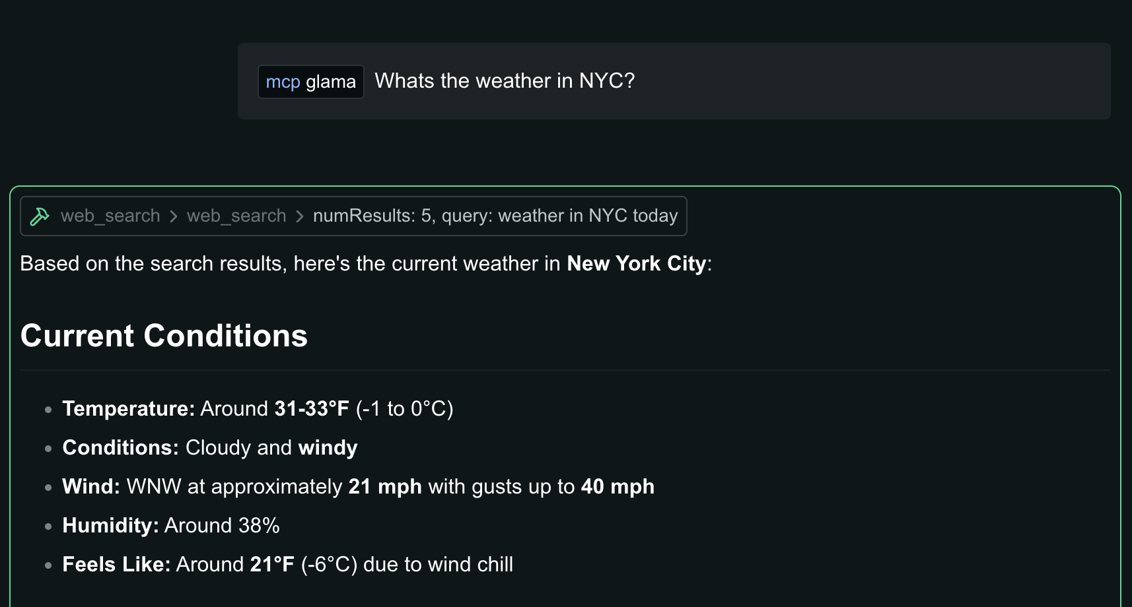Click the Conditions label
The height and width of the screenshot is (607, 1132).
(120, 448)
